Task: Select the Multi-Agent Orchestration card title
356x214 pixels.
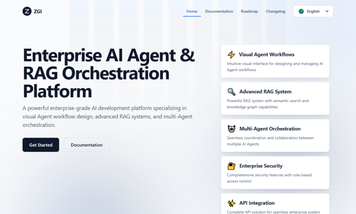Action: [x=270, y=129]
